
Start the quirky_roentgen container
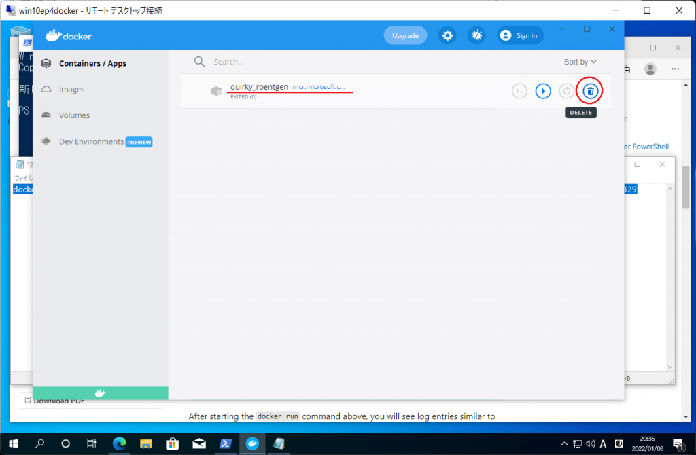pos(543,91)
